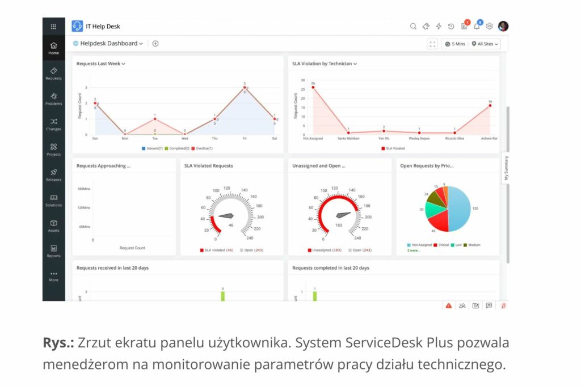Toggle the Inbound legend series

(153, 148)
